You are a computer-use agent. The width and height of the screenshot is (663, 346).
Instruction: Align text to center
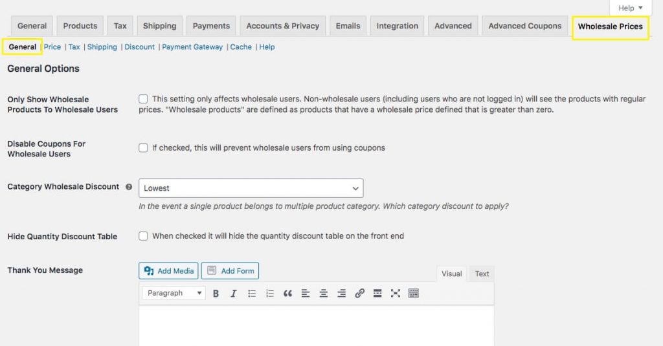323,294
